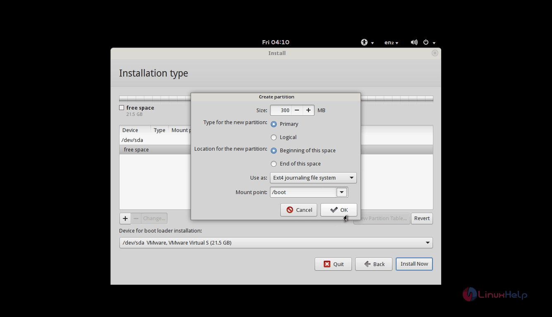Open the boot loader device dropdown
The image size is (552, 317).
276,243
